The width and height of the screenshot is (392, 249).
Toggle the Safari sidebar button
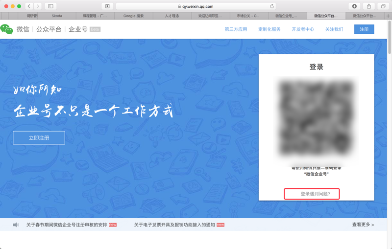pos(50,6)
